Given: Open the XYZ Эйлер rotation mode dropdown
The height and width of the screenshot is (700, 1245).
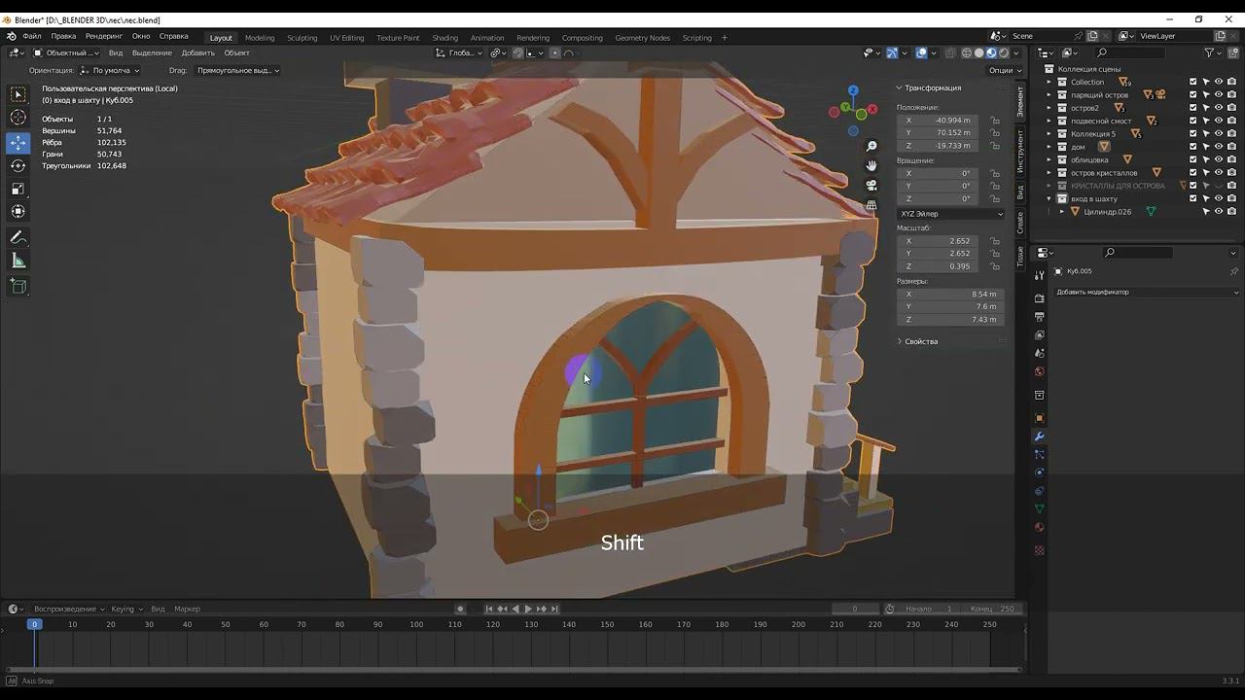Looking at the screenshot, I should tap(950, 214).
